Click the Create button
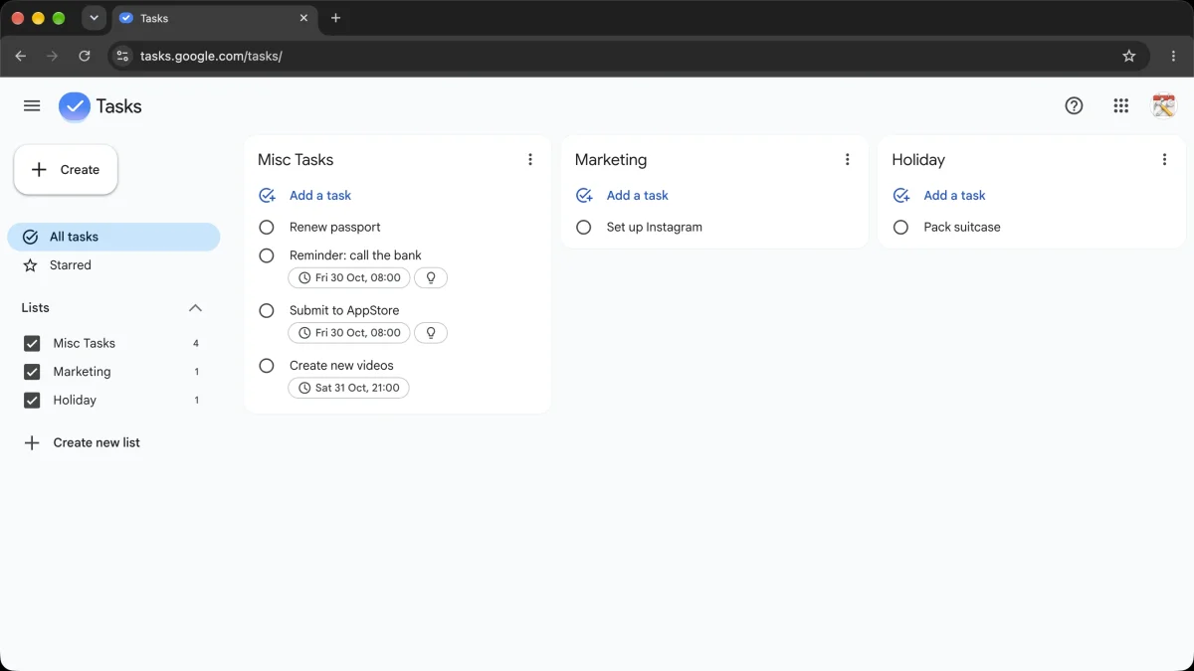The width and height of the screenshot is (1194, 671). [66, 170]
